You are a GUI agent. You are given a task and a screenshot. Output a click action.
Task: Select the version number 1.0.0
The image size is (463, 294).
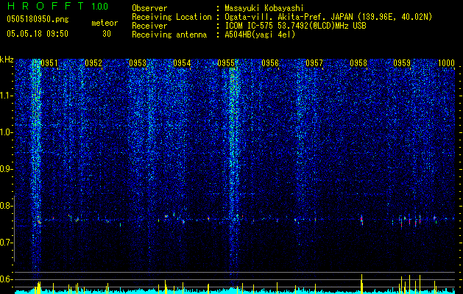[99, 6]
